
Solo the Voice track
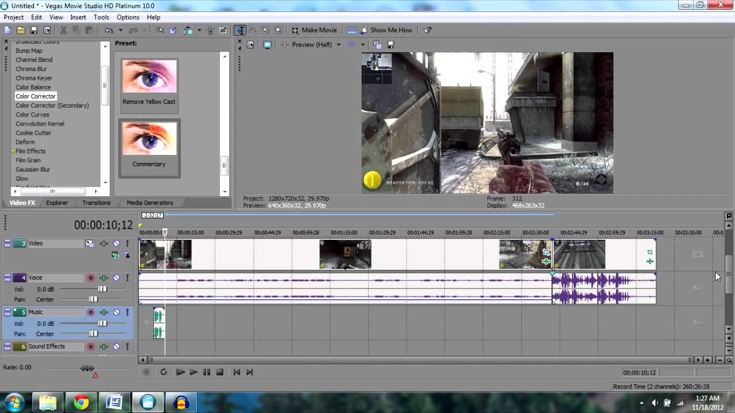click(127, 278)
